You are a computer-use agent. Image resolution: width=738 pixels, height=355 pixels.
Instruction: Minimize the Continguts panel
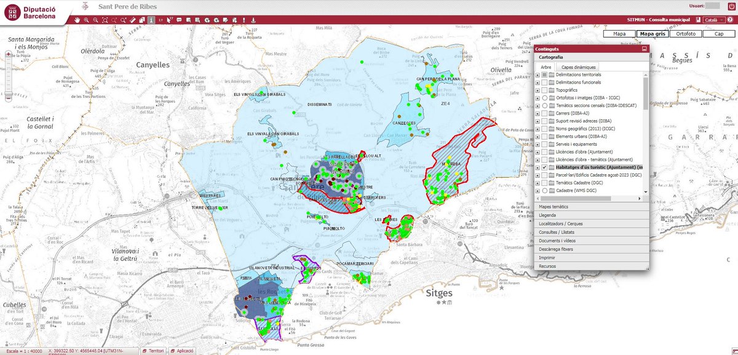645,49
